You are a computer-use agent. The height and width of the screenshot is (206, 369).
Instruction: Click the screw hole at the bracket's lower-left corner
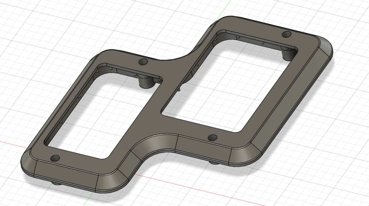tap(55, 159)
